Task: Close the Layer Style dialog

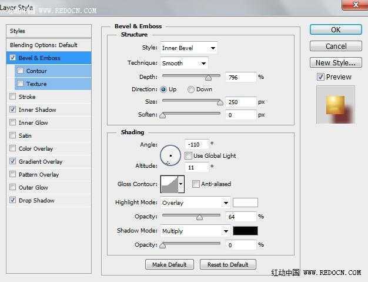Action: click(355, 5)
